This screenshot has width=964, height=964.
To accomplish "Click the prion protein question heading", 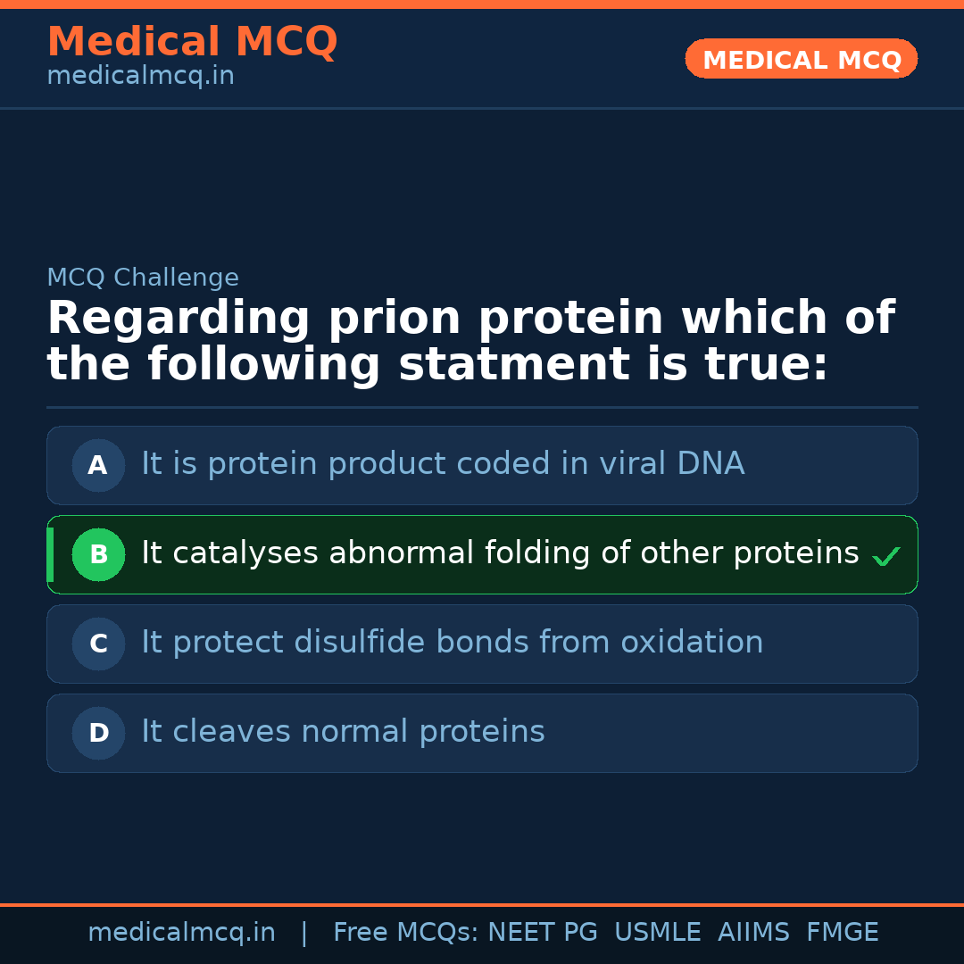I will [470, 342].
